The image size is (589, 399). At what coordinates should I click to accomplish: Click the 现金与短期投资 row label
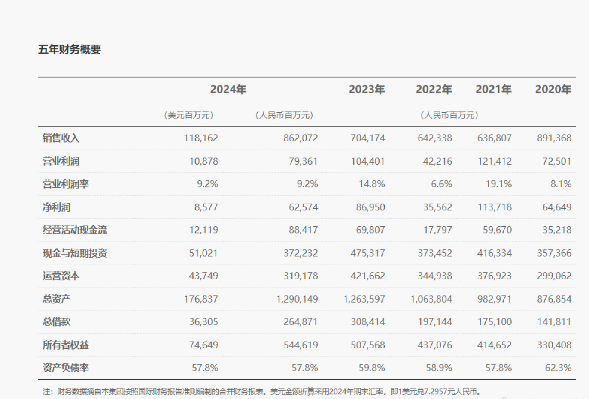pyautogui.click(x=75, y=253)
